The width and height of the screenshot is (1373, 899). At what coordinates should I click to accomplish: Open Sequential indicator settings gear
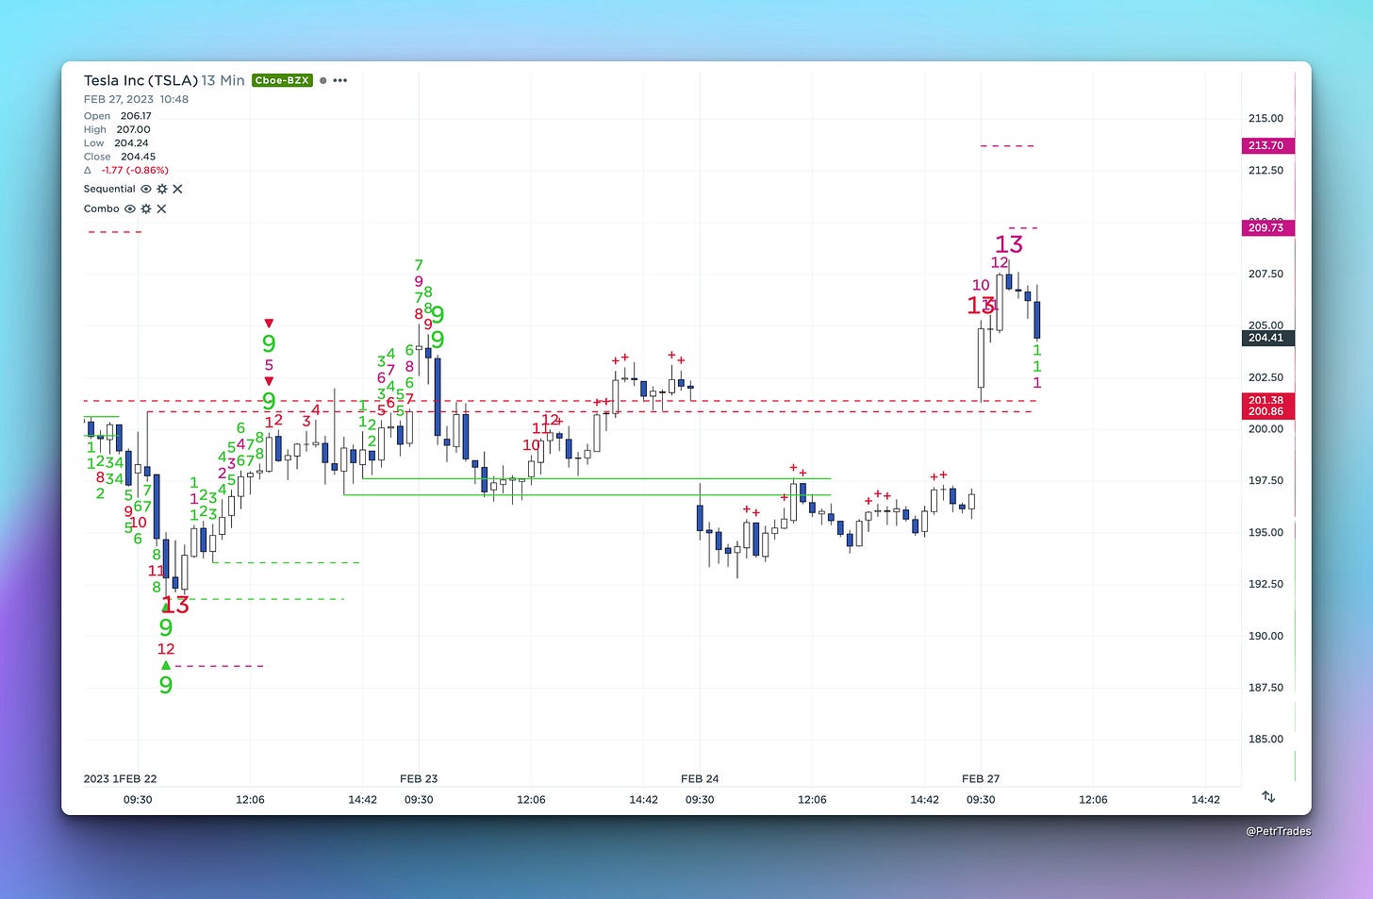point(162,189)
